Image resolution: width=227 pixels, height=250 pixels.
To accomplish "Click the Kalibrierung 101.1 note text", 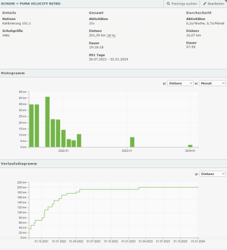I will click(x=16, y=23).
